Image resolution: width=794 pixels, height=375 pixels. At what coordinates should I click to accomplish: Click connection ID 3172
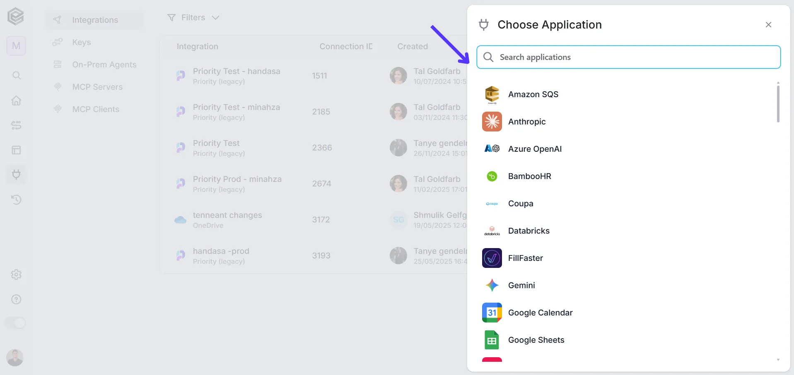pos(321,220)
